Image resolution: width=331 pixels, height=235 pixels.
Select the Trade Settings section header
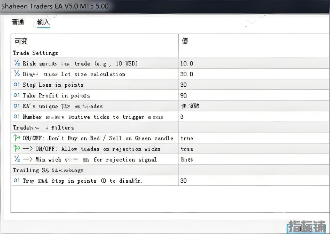click(x=35, y=53)
